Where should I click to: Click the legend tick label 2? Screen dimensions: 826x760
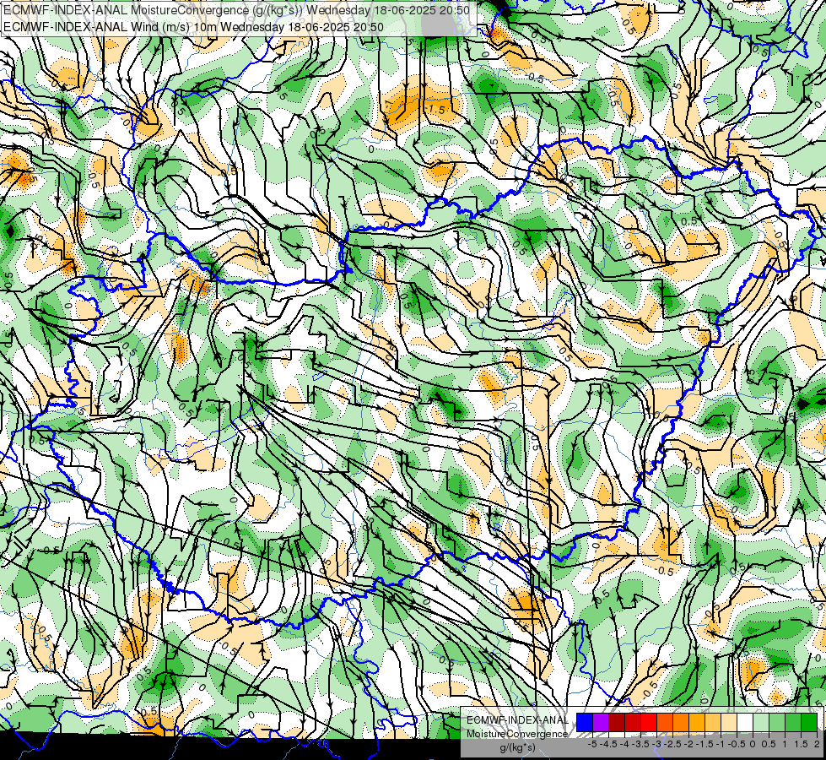817,744
